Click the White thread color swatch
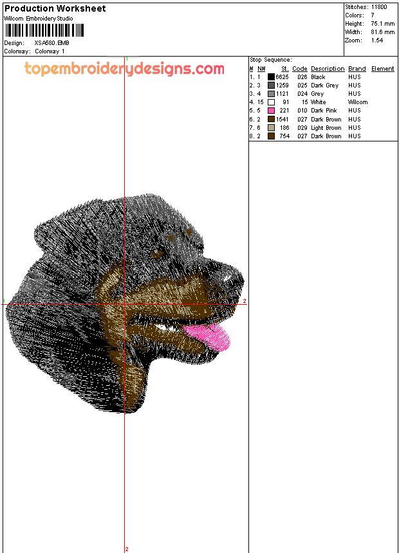 pyautogui.click(x=272, y=102)
